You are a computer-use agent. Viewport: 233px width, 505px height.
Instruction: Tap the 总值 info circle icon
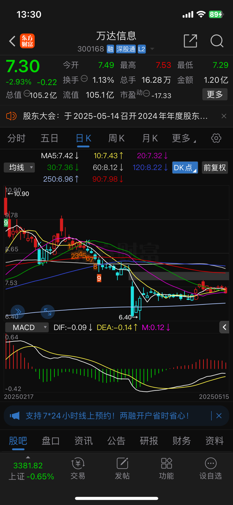[27, 94]
